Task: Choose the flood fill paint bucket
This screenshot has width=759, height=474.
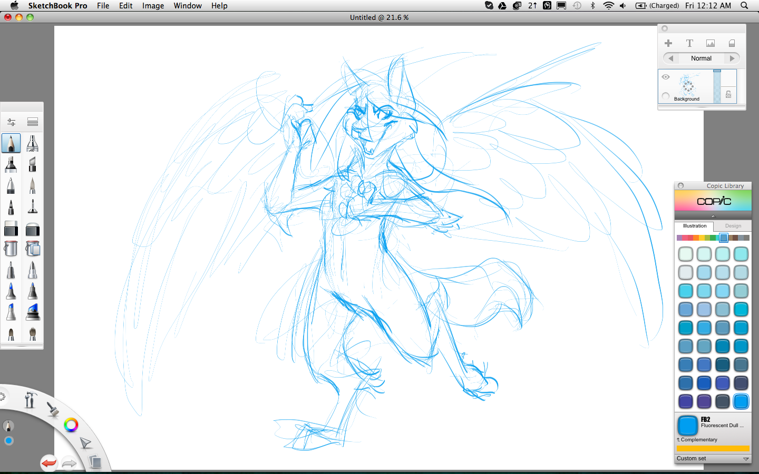Action: (x=11, y=249)
